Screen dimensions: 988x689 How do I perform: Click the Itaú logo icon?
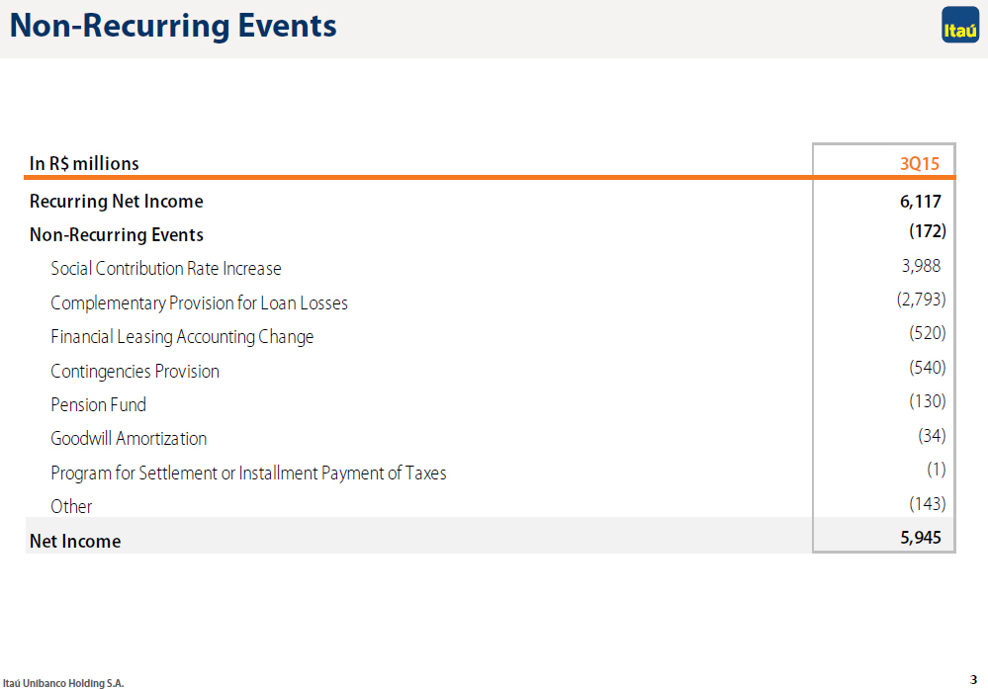[x=960, y=25]
